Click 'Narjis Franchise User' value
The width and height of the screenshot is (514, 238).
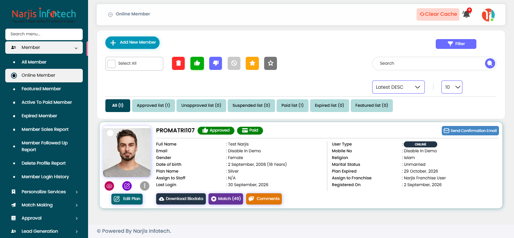click(x=425, y=178)
